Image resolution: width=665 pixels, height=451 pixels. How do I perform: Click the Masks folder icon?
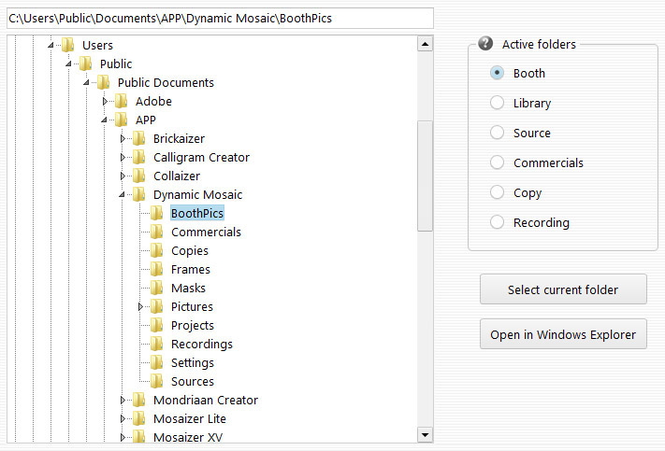[157, 288]
